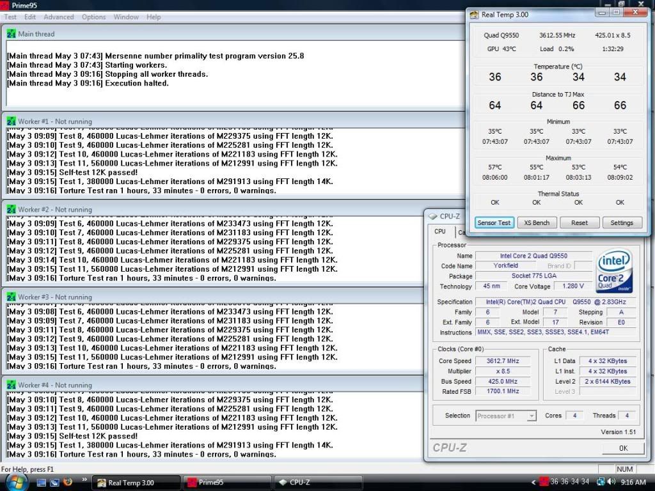The width and height of the screenshot is (655, 491).
Task: Click the Worker #2 window icon
Action: pos(12,210)
